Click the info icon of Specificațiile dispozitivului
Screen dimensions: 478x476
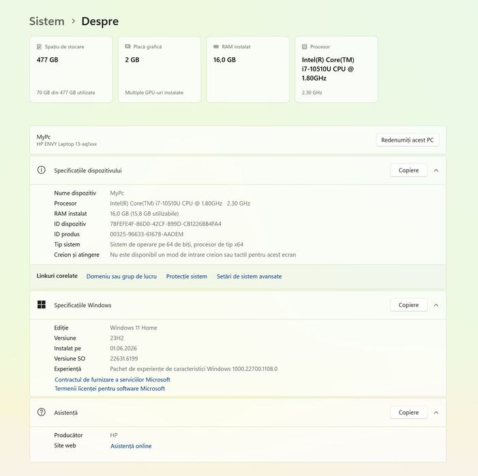[42, 170]
